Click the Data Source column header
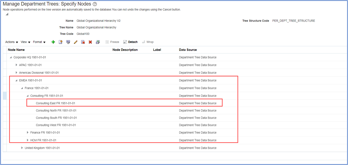This screenshot has width=348, height=165. pyautogui.click(x=188, y=50)
